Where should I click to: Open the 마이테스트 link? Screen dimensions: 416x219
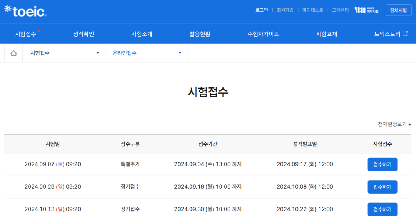pos(313,10)
